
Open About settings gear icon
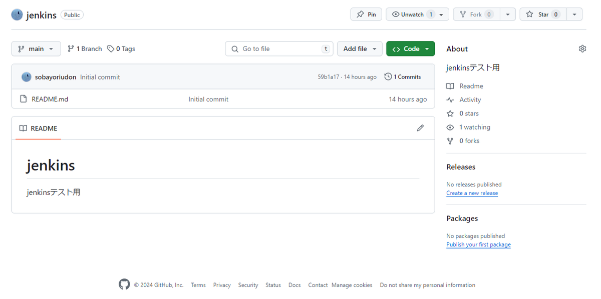tap(582, 48)
